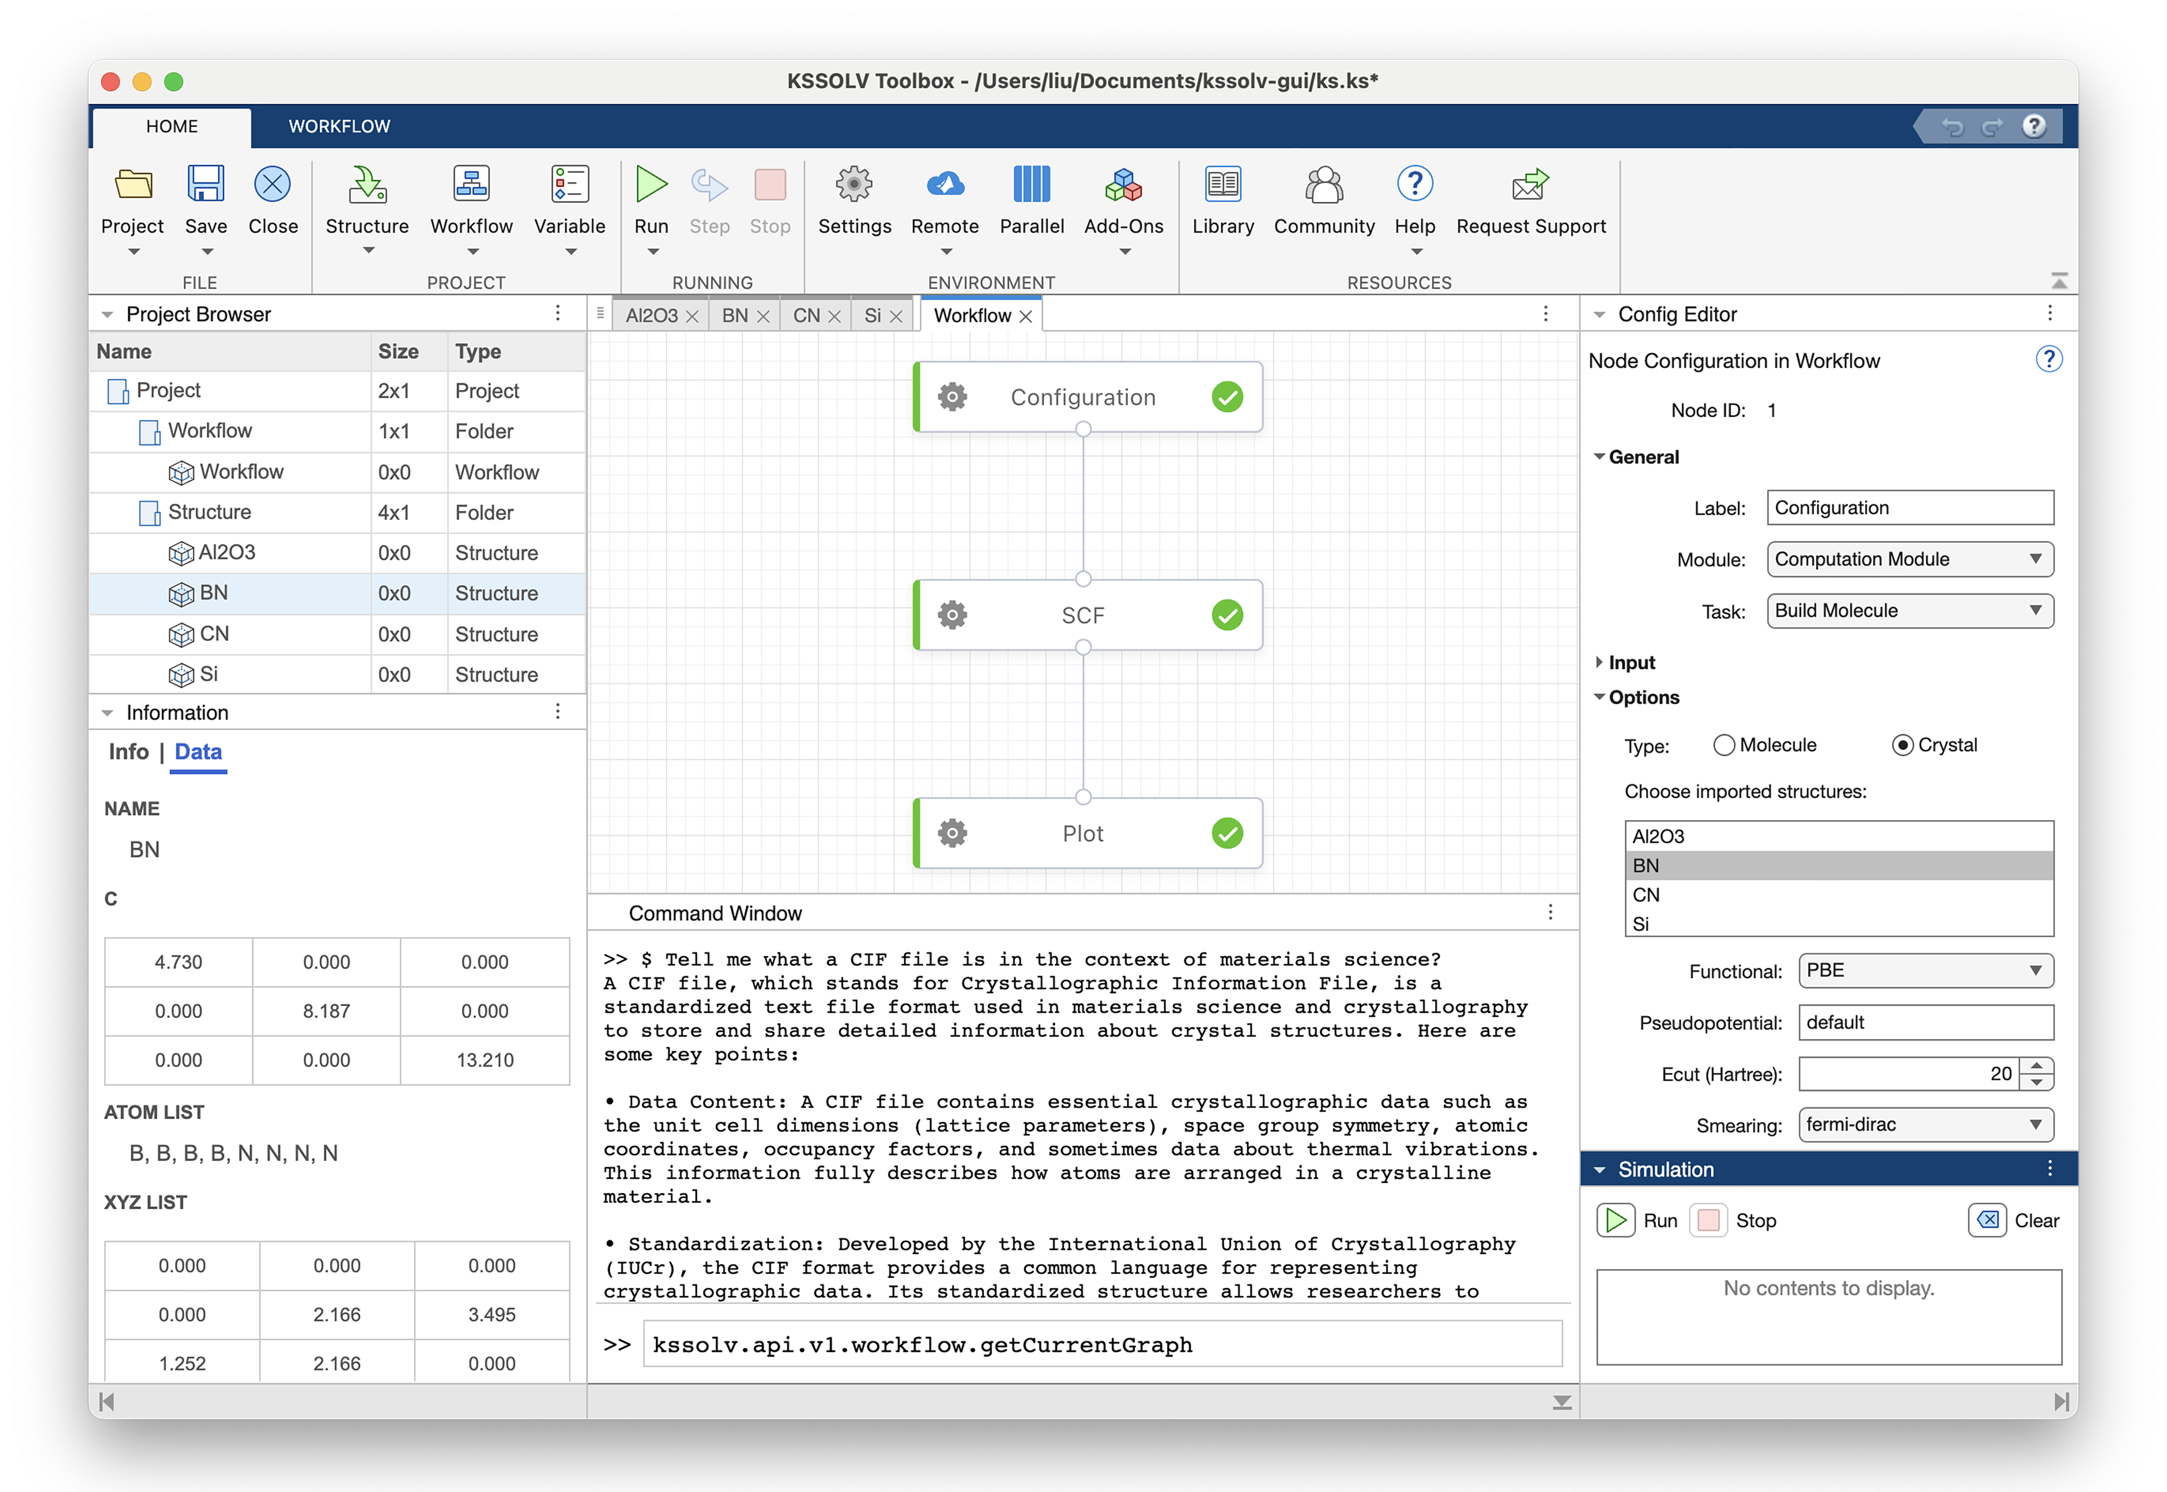Increase the Ecut value with the up stepper

coord(2036,1066)
